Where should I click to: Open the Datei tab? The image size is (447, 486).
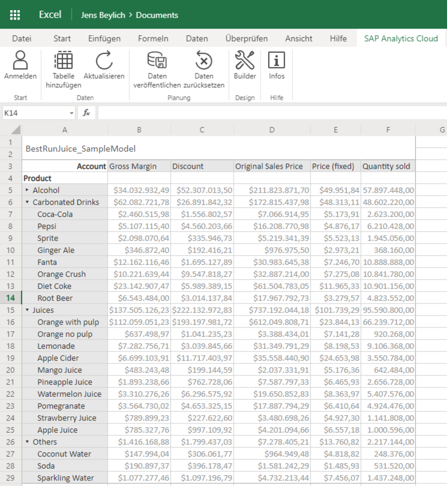pos(22,38)
